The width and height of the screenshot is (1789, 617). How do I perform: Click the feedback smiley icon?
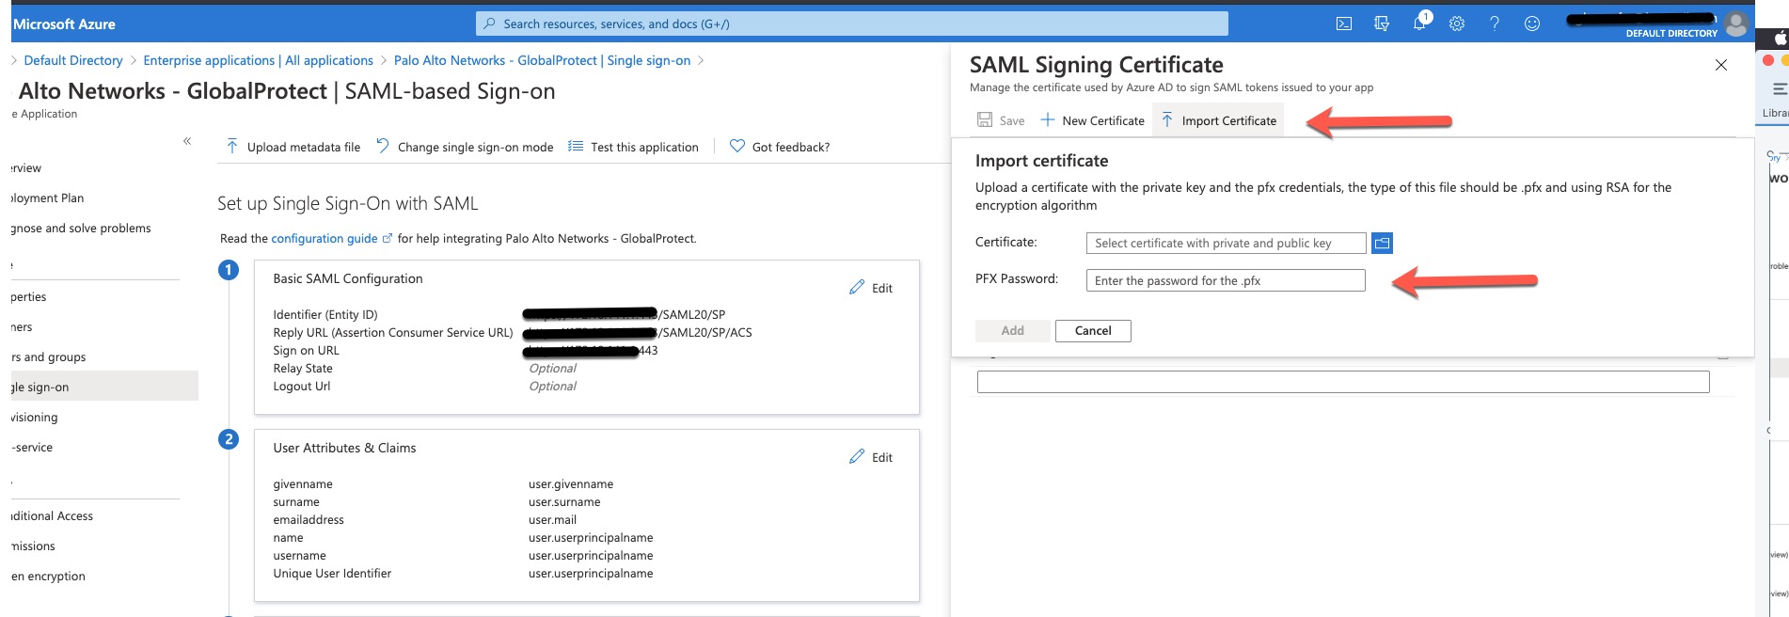[1532, 24]
